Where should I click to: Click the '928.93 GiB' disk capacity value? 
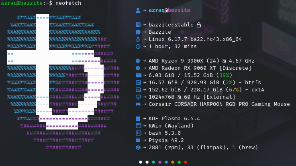203,83
